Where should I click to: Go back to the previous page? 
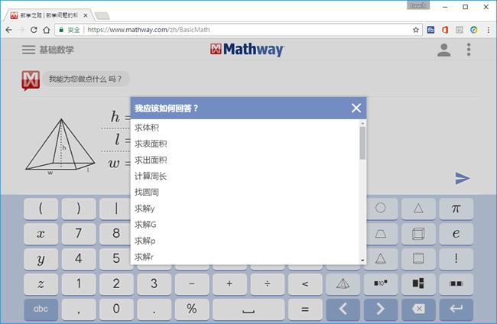9,30
